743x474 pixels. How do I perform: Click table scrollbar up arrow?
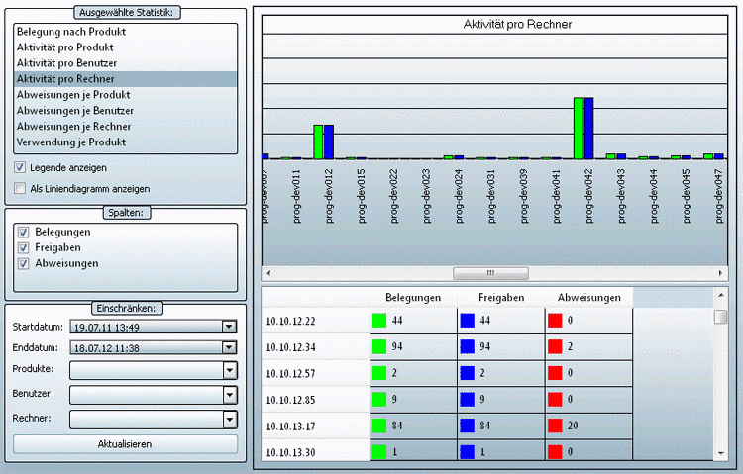pyautogui.click(x=721, y=296)
